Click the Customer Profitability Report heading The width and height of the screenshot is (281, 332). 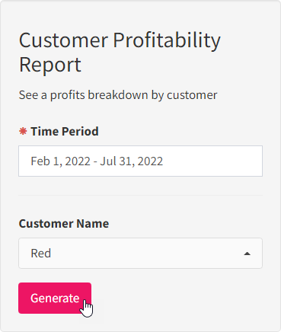tap(120, 52)
